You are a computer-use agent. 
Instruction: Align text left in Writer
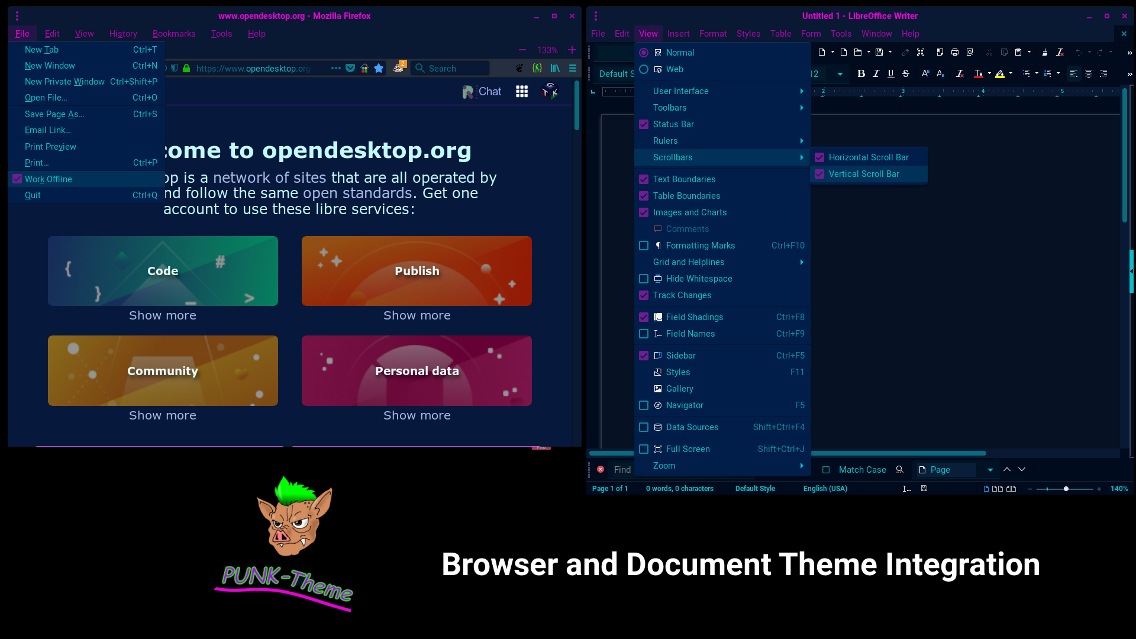[x=1074, y=73]
